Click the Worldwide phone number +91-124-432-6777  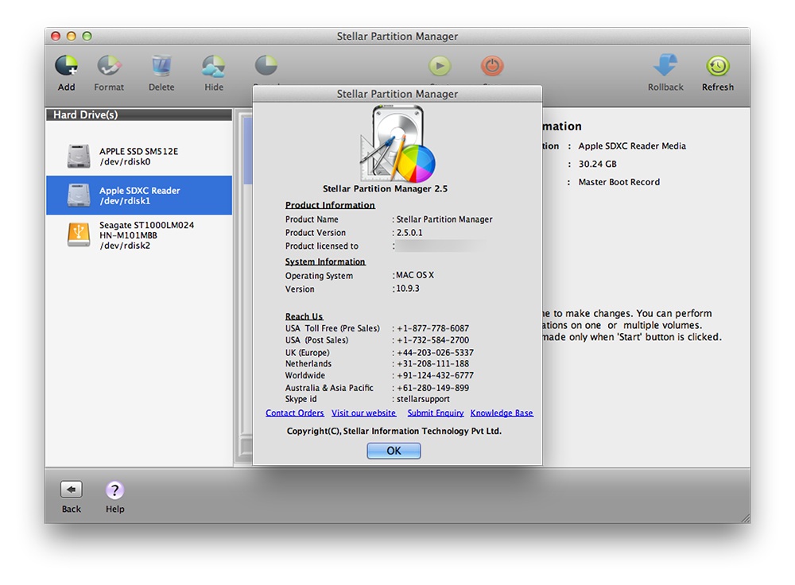435,376
